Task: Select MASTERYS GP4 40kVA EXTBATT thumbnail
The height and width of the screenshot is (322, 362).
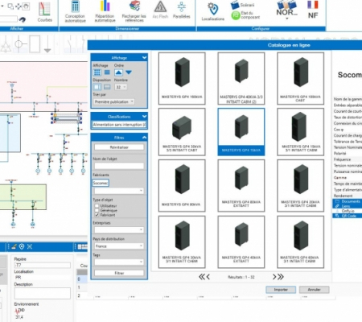Action: pyautogui.click(x=241, y=242)
